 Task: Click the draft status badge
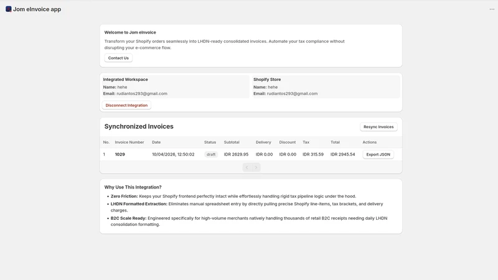pos(211,154)
